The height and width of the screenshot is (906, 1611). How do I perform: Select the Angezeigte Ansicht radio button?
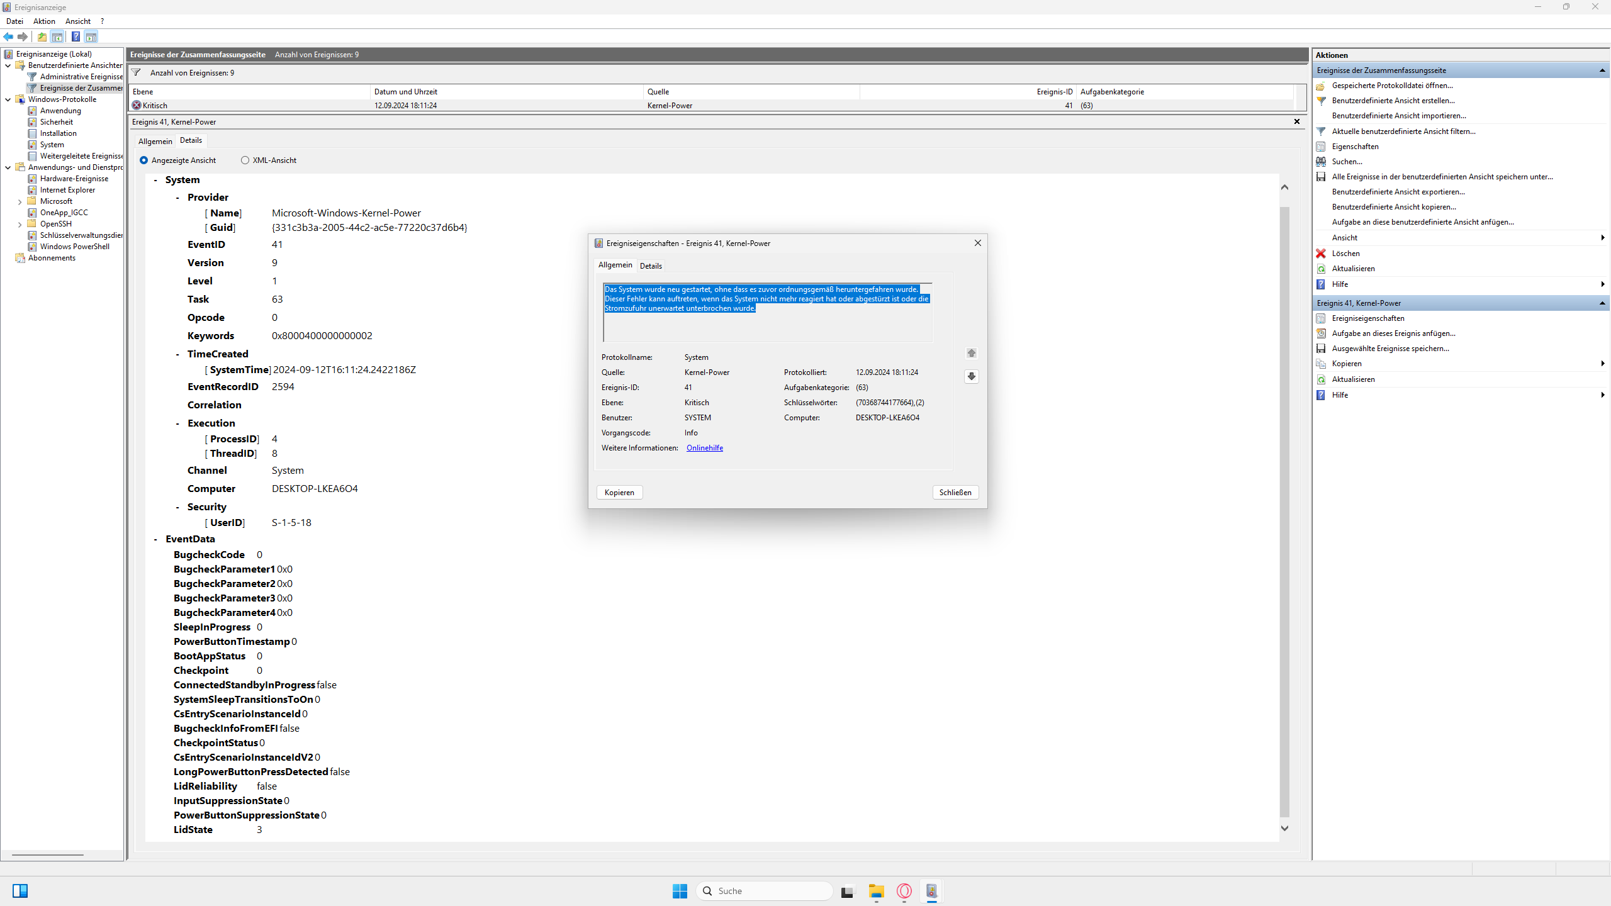point(143,160)
